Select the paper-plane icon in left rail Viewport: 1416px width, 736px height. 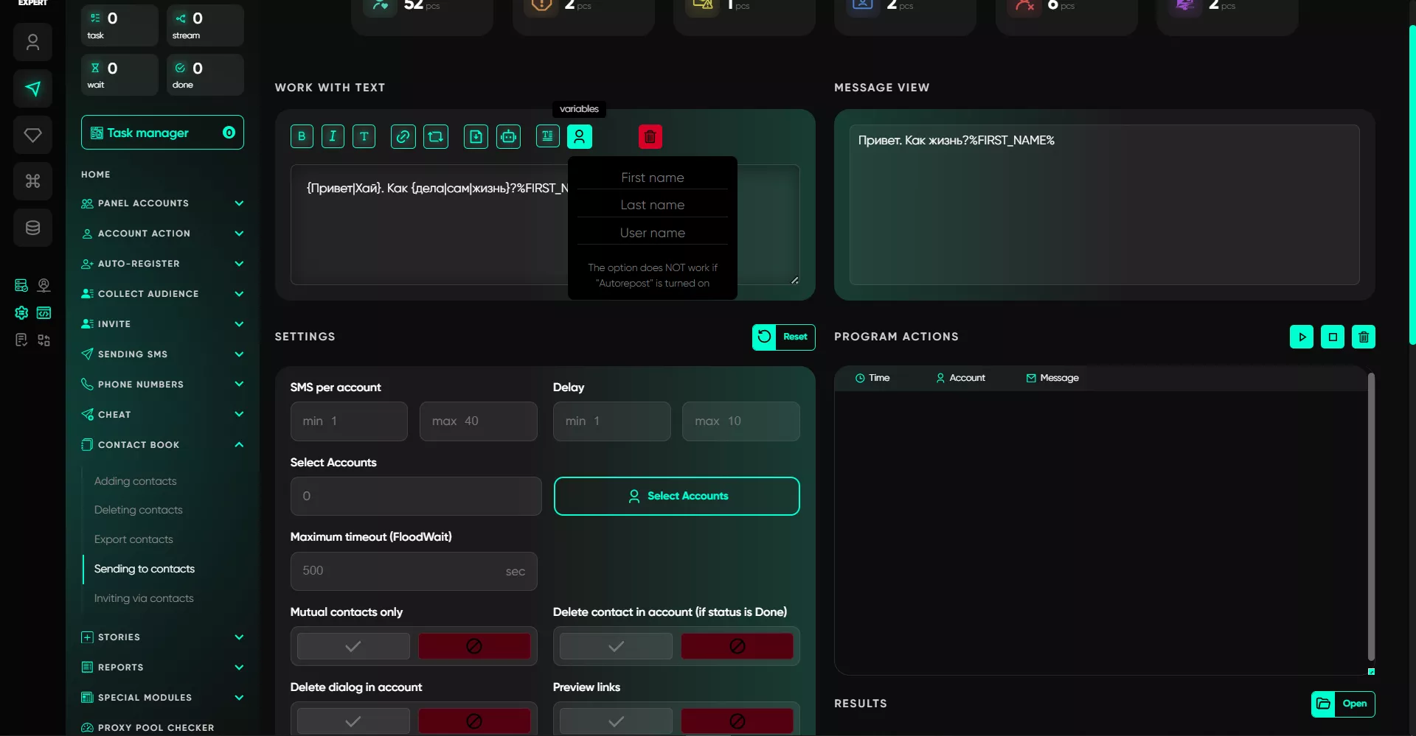[32, 89]
